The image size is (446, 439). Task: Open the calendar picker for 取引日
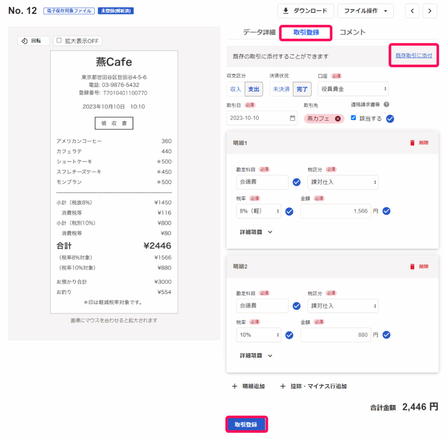click(x=293, y=118)
